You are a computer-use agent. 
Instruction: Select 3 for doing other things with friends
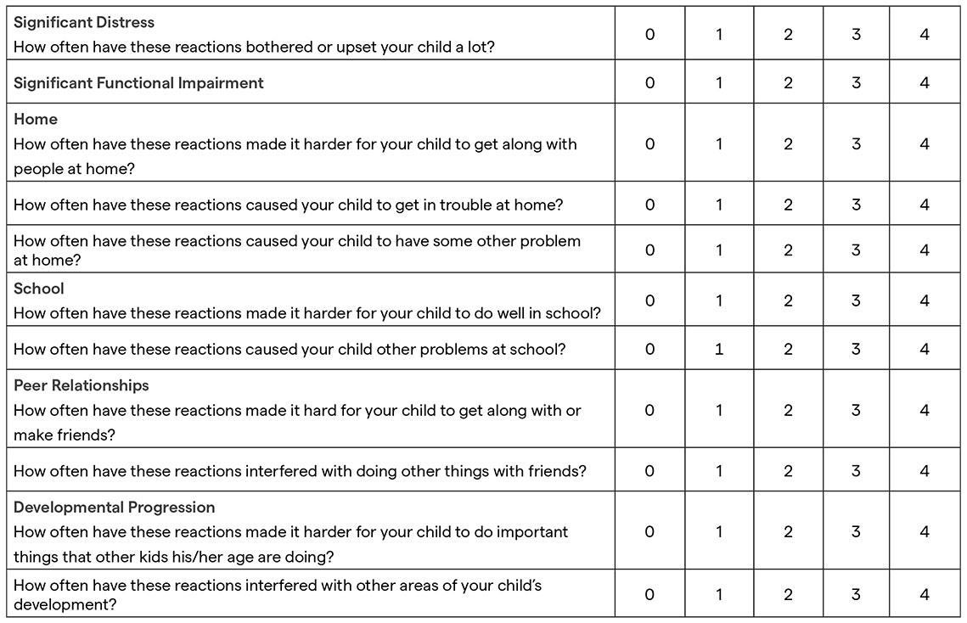pyautogui.click(x=856, y=471)
